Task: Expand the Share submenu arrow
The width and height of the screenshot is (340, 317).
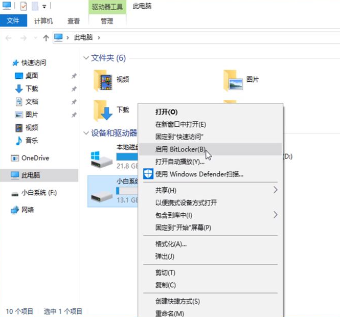Action: coord(275,190)
